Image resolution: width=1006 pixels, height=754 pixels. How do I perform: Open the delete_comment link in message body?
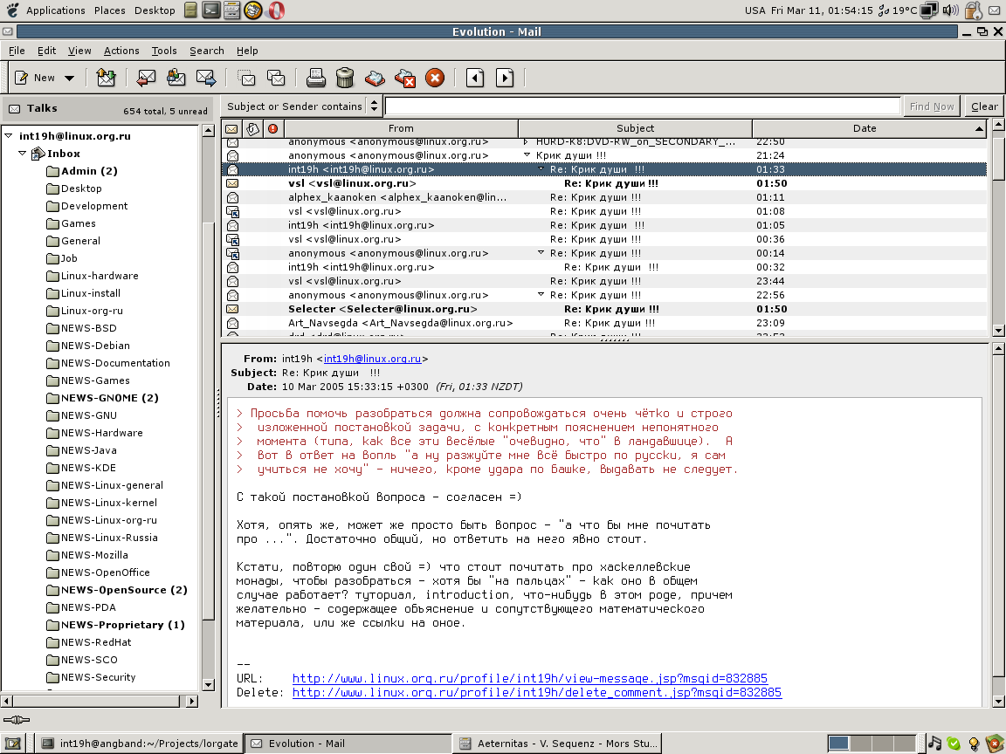click(x=537, y=692)
